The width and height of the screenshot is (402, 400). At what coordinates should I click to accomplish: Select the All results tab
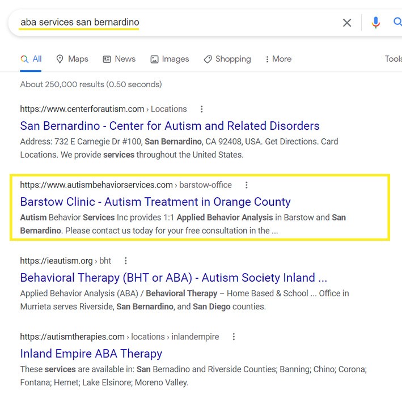tap(31, 59)
